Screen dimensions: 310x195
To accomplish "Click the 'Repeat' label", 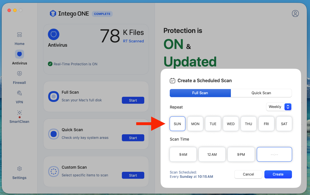I will coord(176,107).
